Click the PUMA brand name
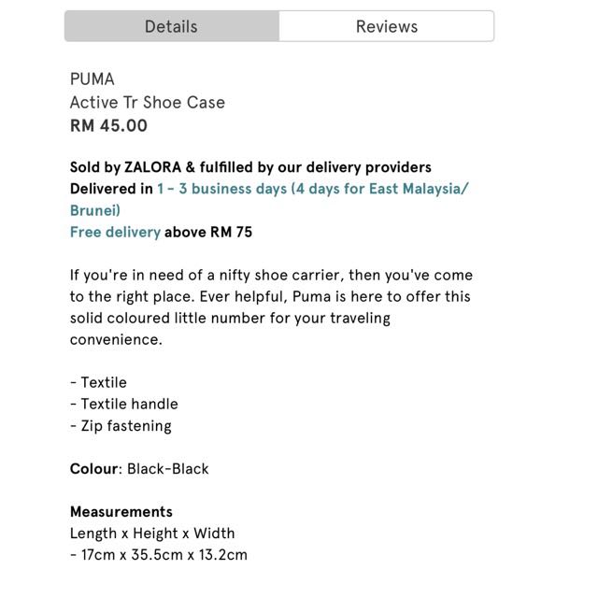 point(93,79)
